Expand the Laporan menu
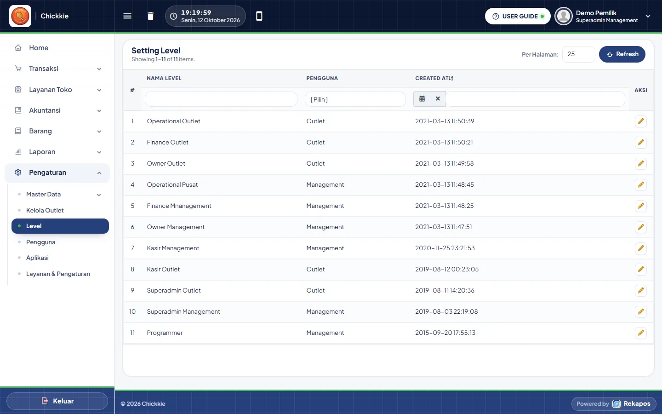662x414 pixels. tap(57, 152)
